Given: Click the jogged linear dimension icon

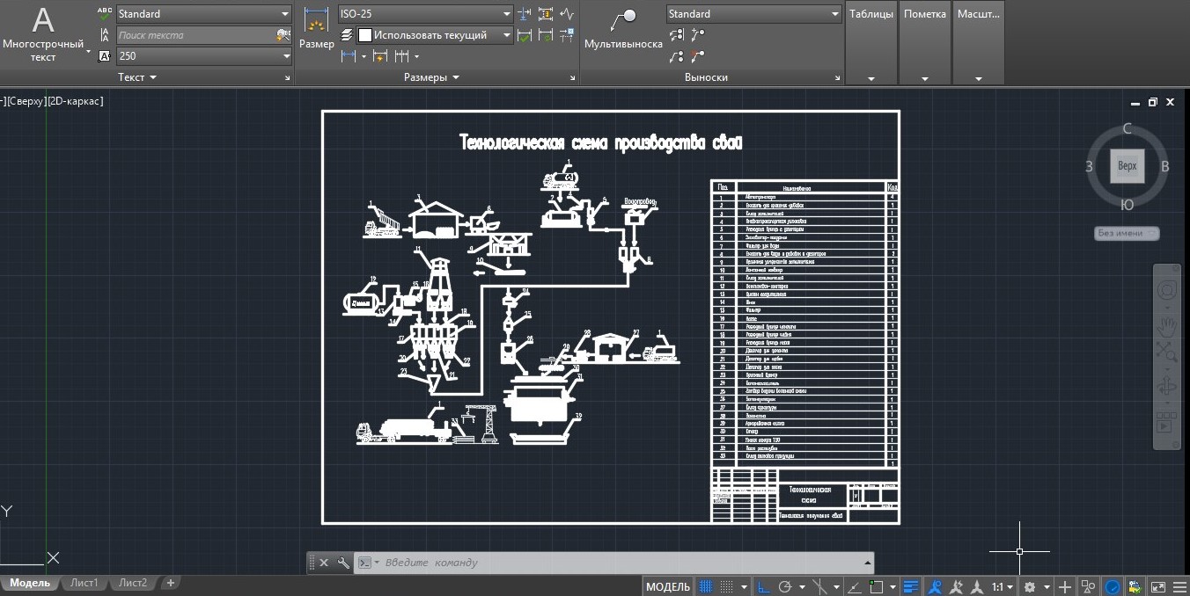Looking at the screenshot, I should [x=567, y=14].
